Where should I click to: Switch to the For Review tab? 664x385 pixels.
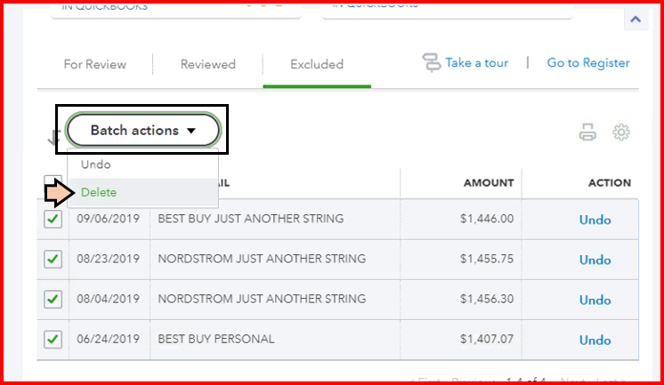(95, 64)
